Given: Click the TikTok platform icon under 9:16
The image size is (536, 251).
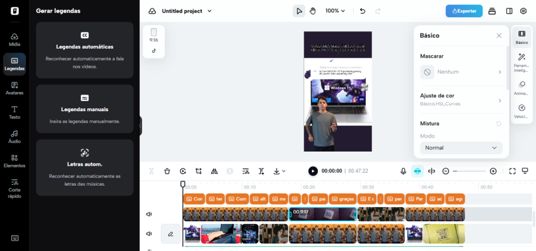Looking at the screenshot, I should [154, 51].
